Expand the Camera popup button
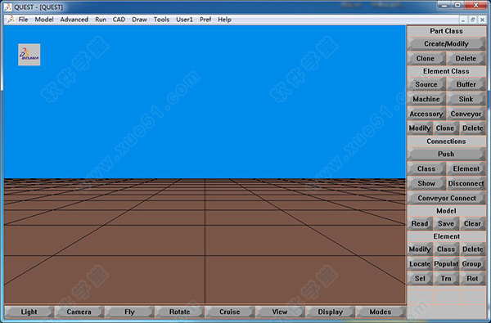 pos(79,312)
